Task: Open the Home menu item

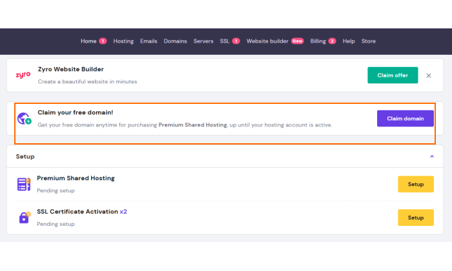Action: 88,41
